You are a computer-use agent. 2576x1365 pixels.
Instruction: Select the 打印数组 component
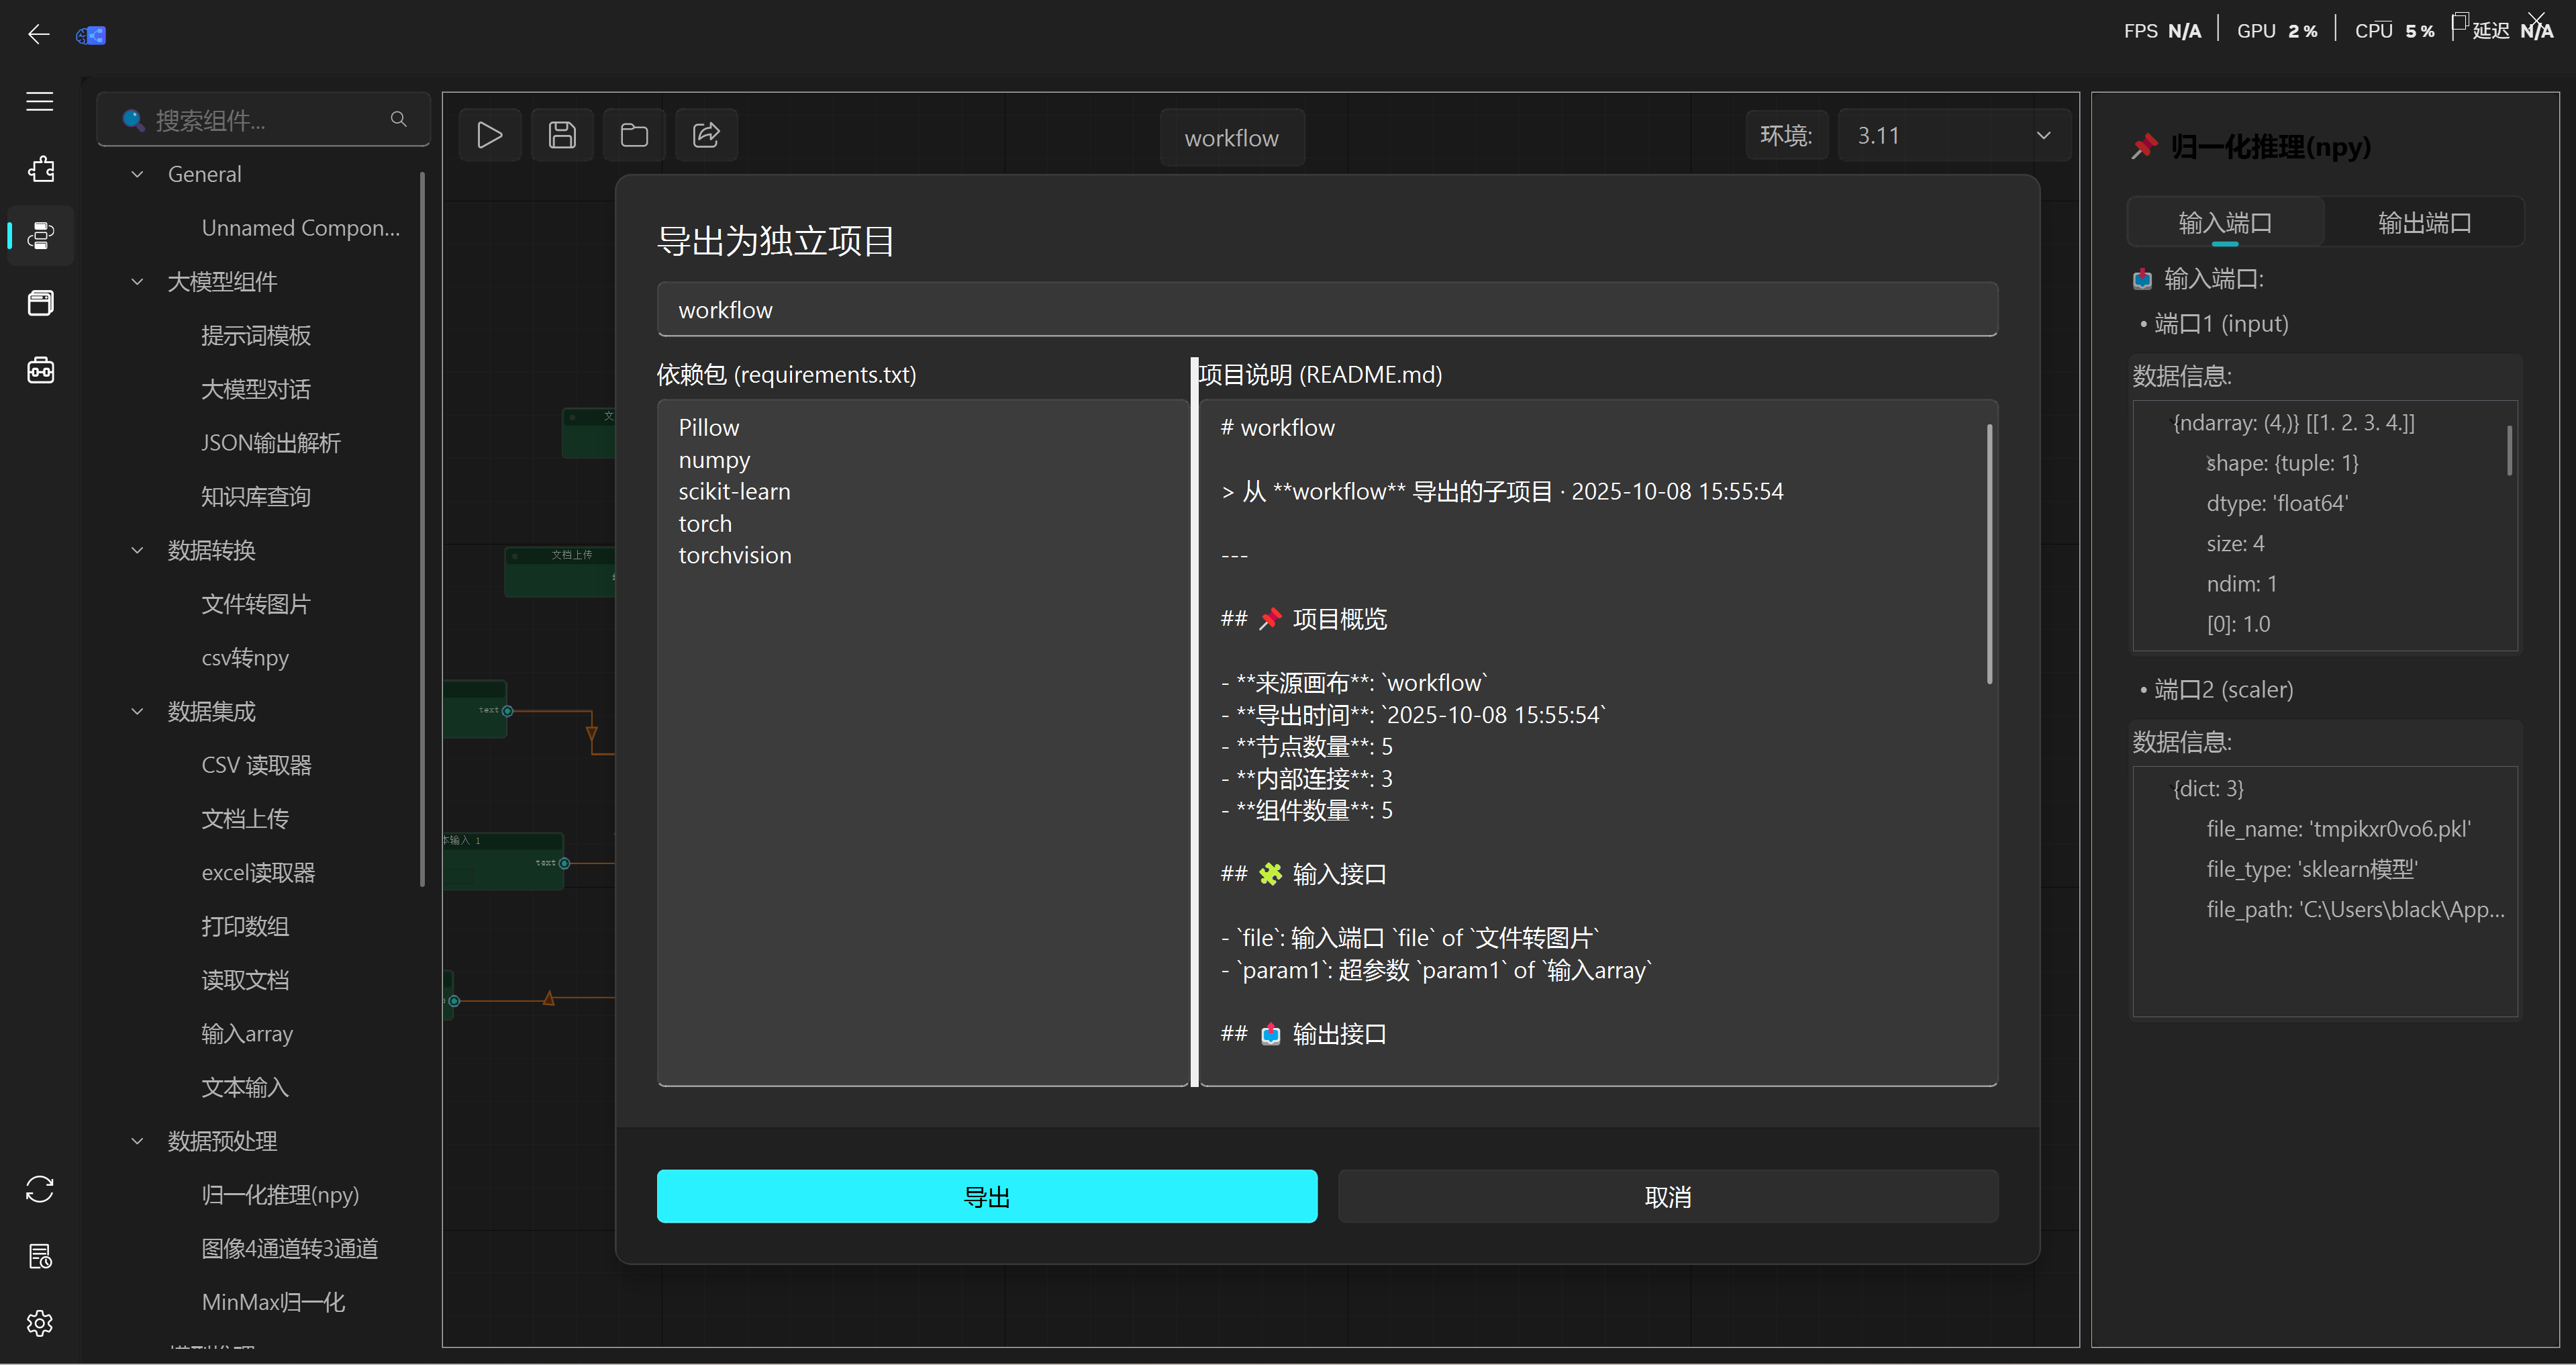tap(245, 926)
